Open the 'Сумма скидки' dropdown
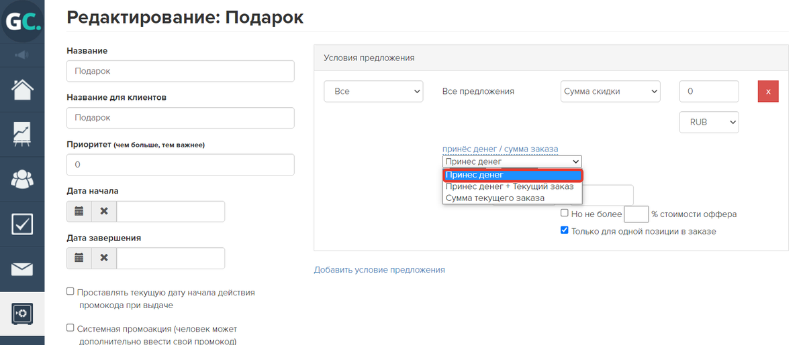This screenshot has width=805, height=345. point(610,91)
